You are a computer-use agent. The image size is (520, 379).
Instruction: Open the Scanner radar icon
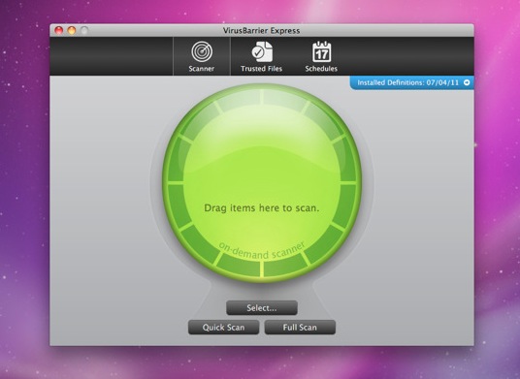202,51
